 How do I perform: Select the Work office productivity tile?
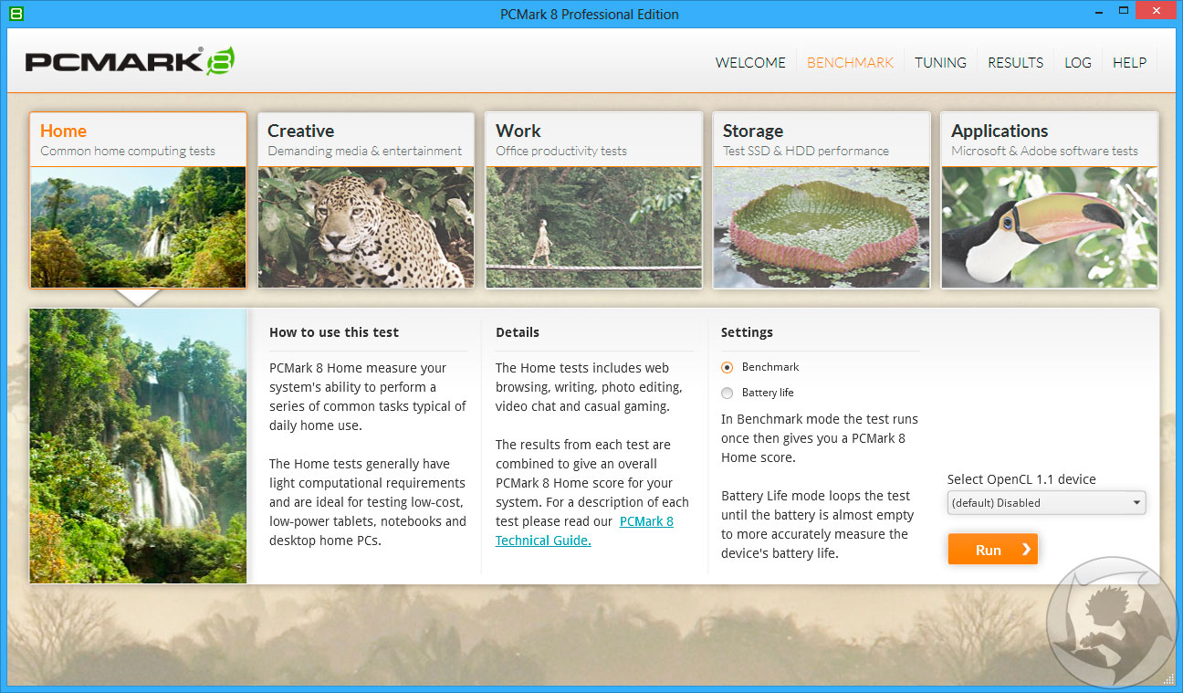click(x=593, y=200)
